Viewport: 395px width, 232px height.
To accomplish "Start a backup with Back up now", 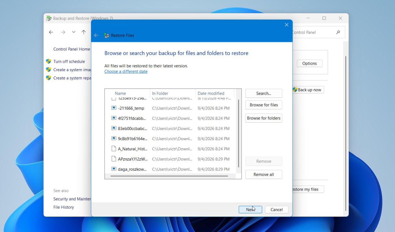I will click(308, 90).
